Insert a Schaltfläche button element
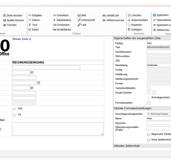This screenshot has width=171, height=164. [62, 30]
